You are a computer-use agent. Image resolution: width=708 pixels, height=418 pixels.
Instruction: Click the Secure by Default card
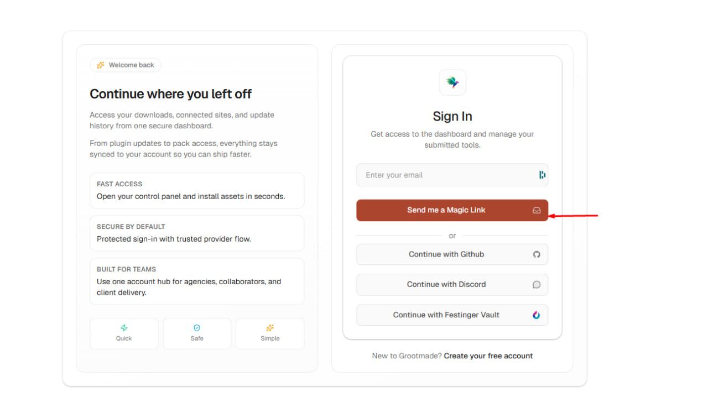pyautogui.click(x=197, y=233)
